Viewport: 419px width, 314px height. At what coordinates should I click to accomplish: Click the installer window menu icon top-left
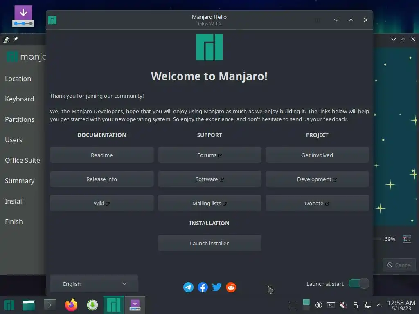6,40
